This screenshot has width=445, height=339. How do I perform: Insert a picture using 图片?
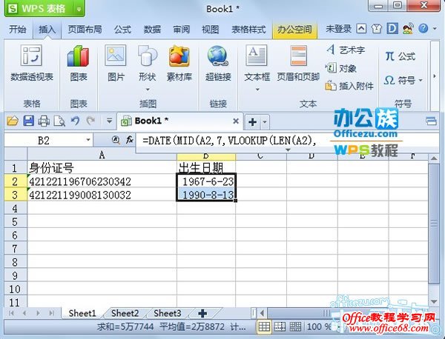click(x=116, y=63)
